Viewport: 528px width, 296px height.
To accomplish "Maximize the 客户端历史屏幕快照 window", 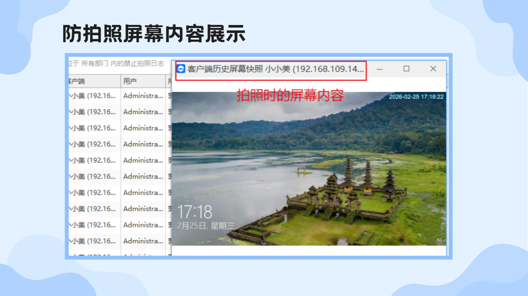I will 406,69.
